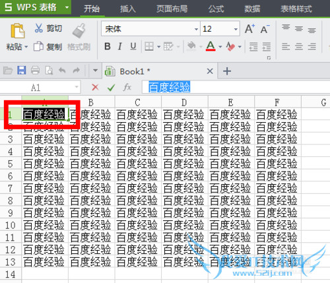This screenshot has height=283, width=330.
Task: Toggle underline formatting
Action: (133, 47)
